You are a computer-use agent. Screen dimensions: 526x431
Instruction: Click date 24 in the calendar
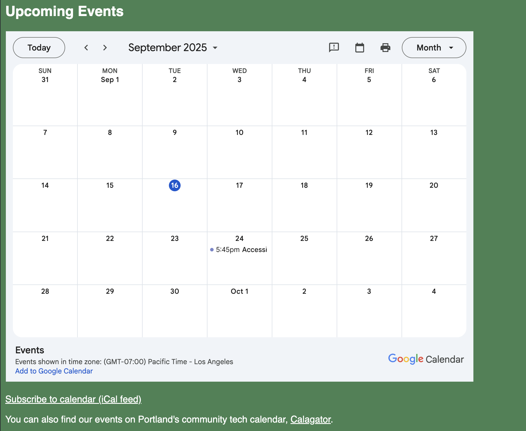239,239
